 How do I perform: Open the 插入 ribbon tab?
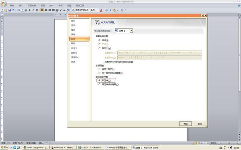21,6
